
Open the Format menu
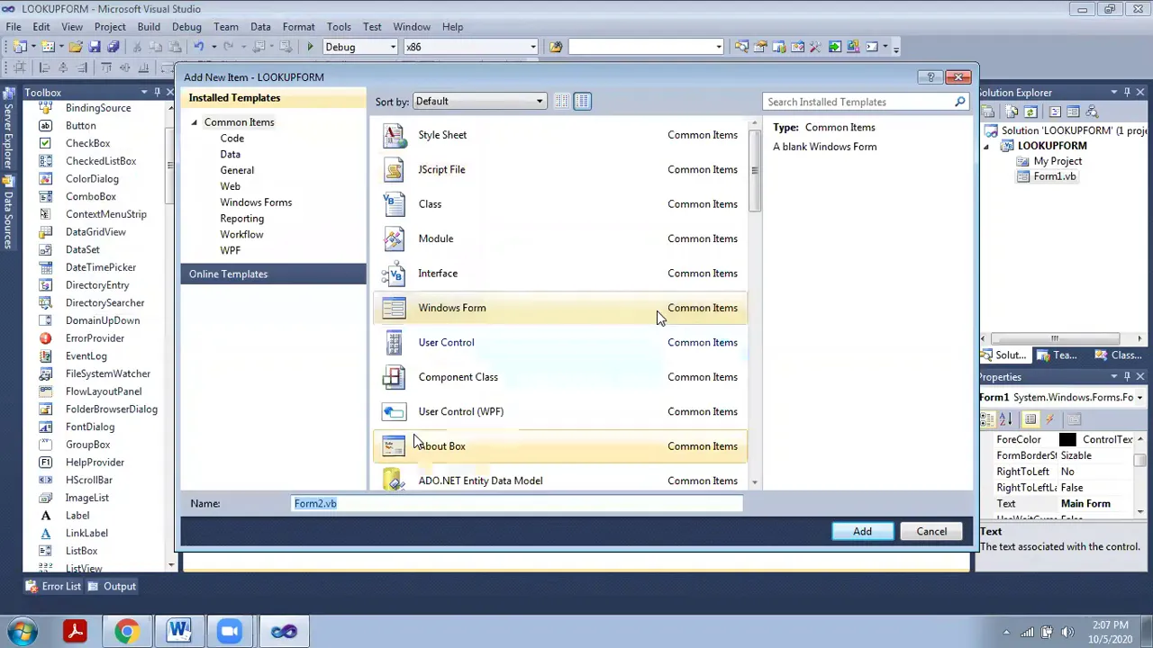298,27
